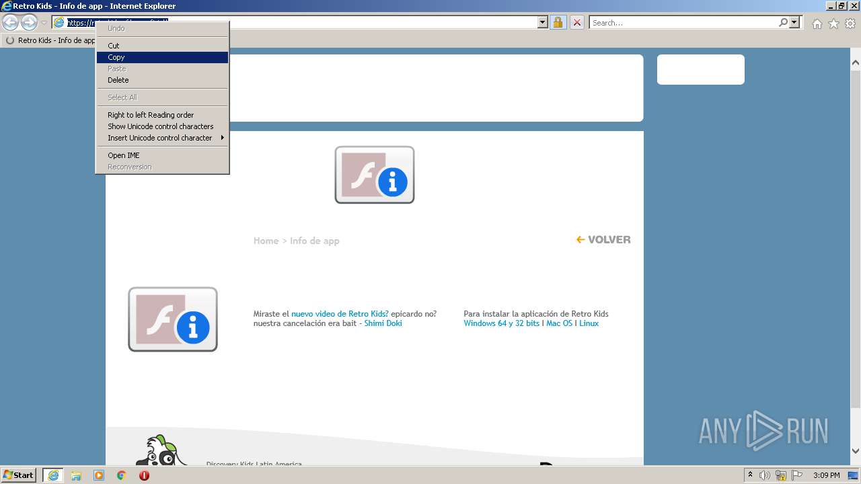The height and width of the screenshot is (484, 861).
Task: Click the IE Forward navigation button
Action: [29, 22]
